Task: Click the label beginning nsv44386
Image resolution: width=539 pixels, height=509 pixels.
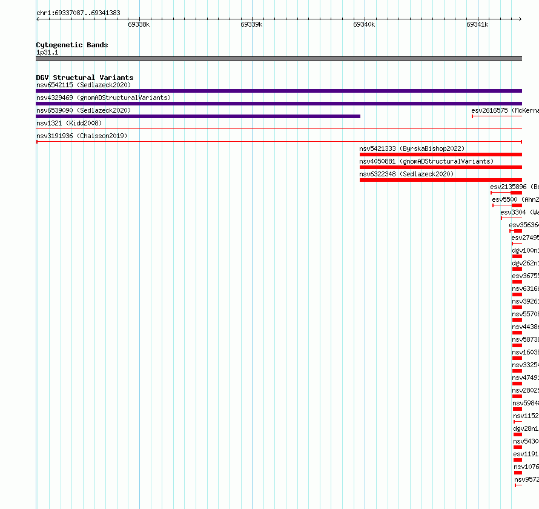Action: [x=525, y=327]
